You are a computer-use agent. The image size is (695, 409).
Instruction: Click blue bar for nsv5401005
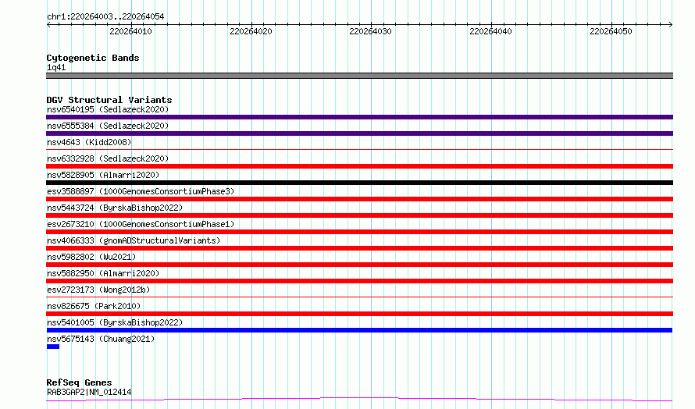coord(359,330)
